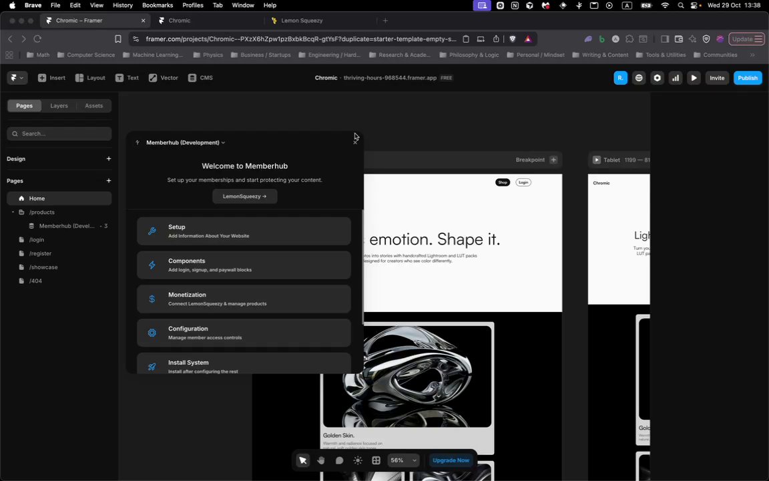This screenshot has height=481, width=769.
Task: Select the comment tool
Action: click(339, 460)
